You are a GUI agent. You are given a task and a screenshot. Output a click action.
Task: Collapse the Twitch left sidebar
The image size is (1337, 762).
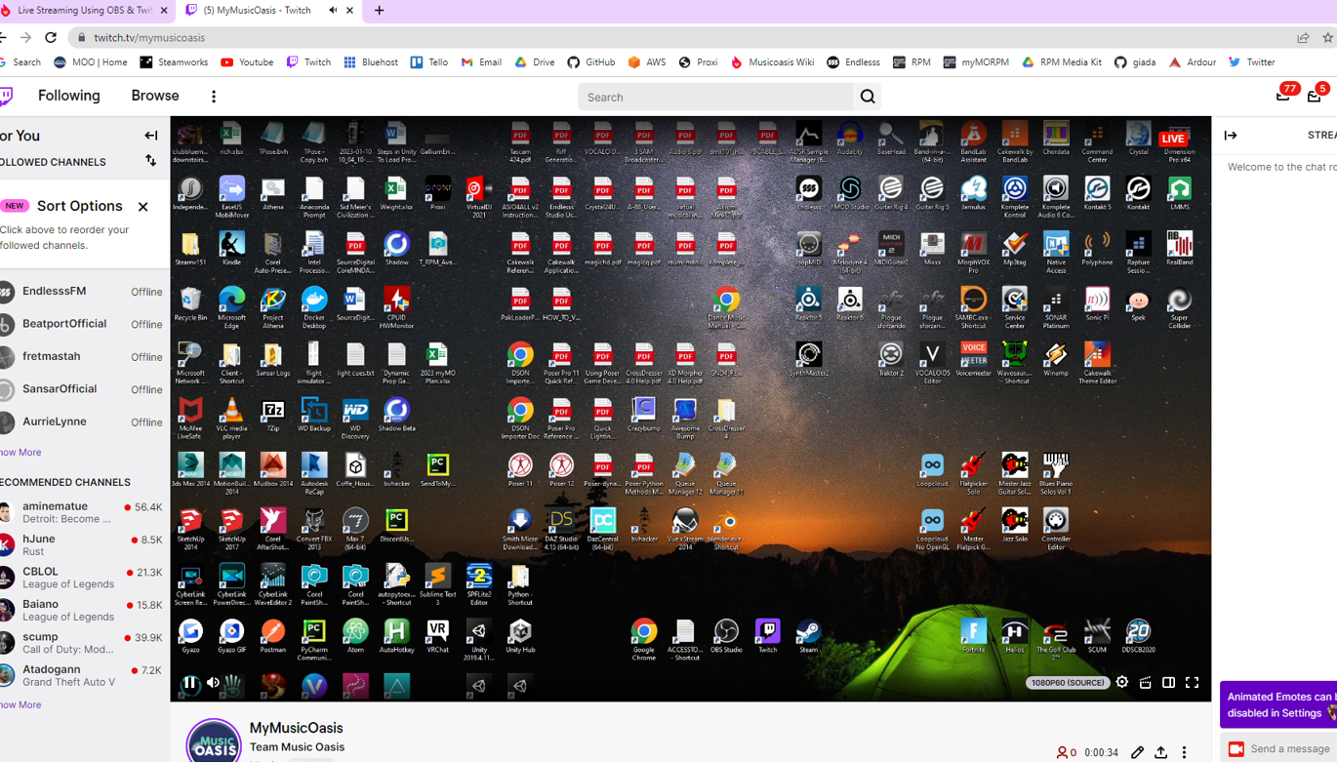point(150,136)
